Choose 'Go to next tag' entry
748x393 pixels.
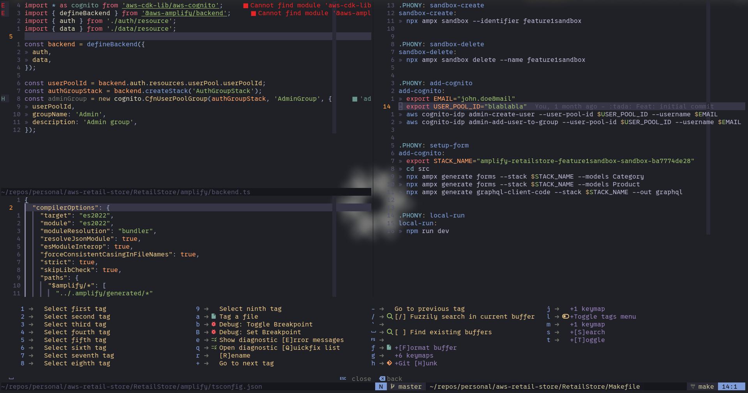(246, 363)
